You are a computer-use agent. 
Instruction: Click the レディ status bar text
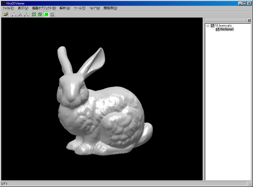pos(4,184)
